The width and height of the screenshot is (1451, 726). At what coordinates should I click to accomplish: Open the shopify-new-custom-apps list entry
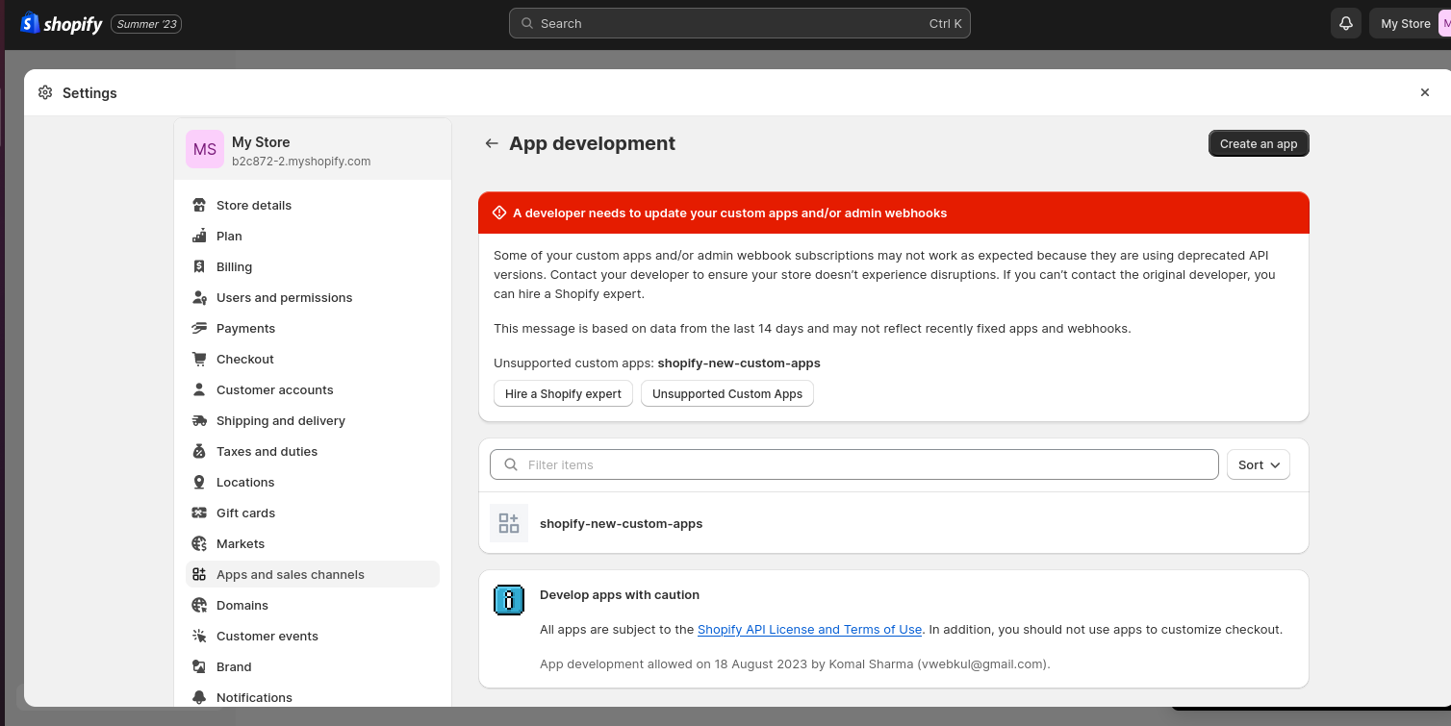tap(894, 523)
